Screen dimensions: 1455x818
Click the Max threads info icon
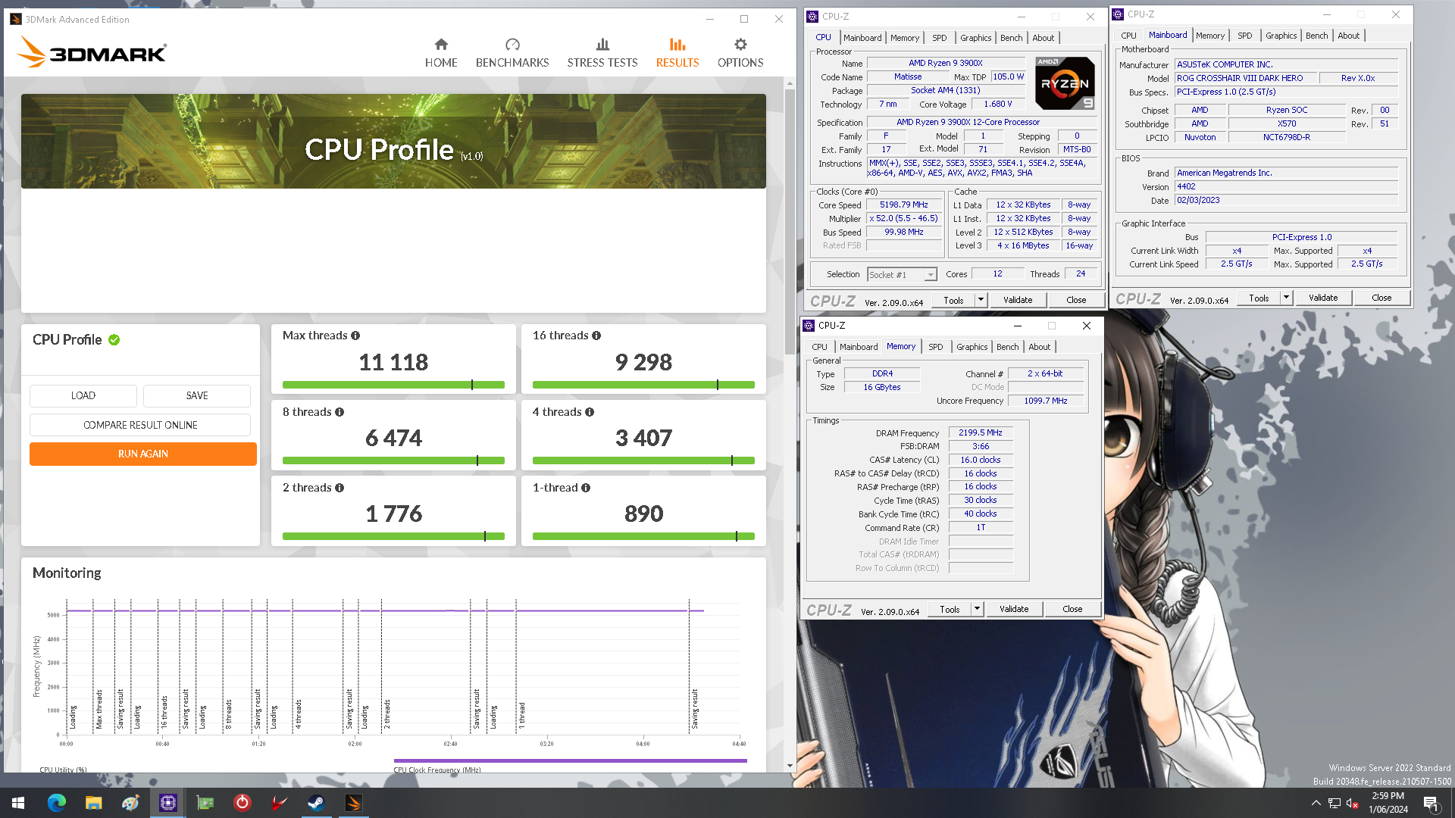tap(355, 336)
